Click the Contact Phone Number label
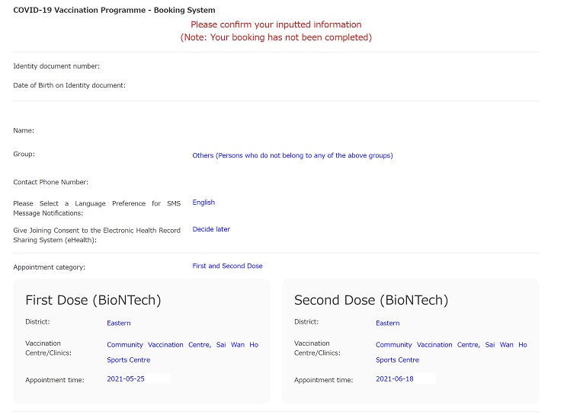 (x=51, y=182)
